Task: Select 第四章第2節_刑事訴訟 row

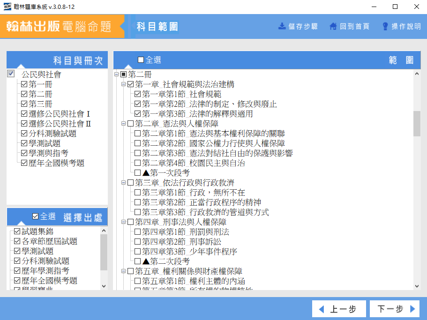Action: 182,242
